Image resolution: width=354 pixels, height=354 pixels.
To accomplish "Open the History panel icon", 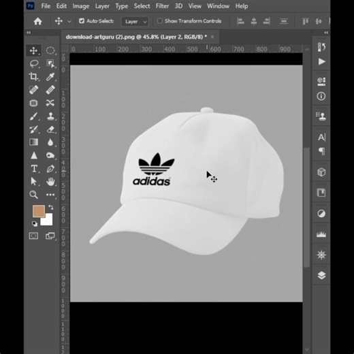I will point(321,47).
